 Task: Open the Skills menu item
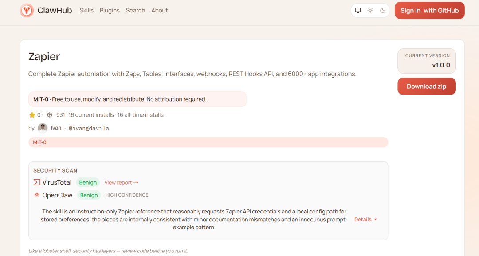pos(86,10)
